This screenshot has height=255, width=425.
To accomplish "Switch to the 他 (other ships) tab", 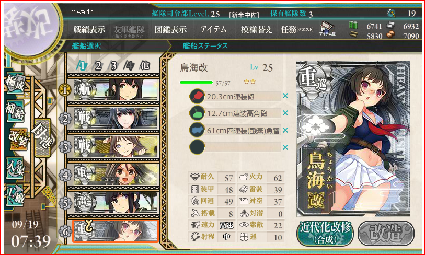I will (145, 66).
